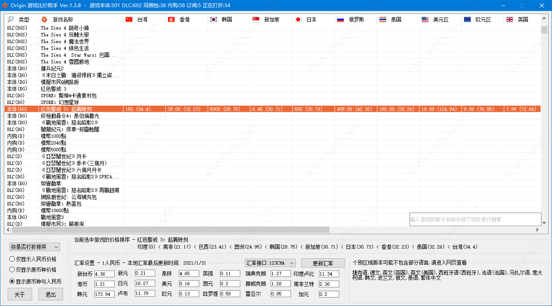Open the 按是否打折排序 sort dropdown
Image resolution: width=552 pixels, height=306 pixels.
[35, 247]
